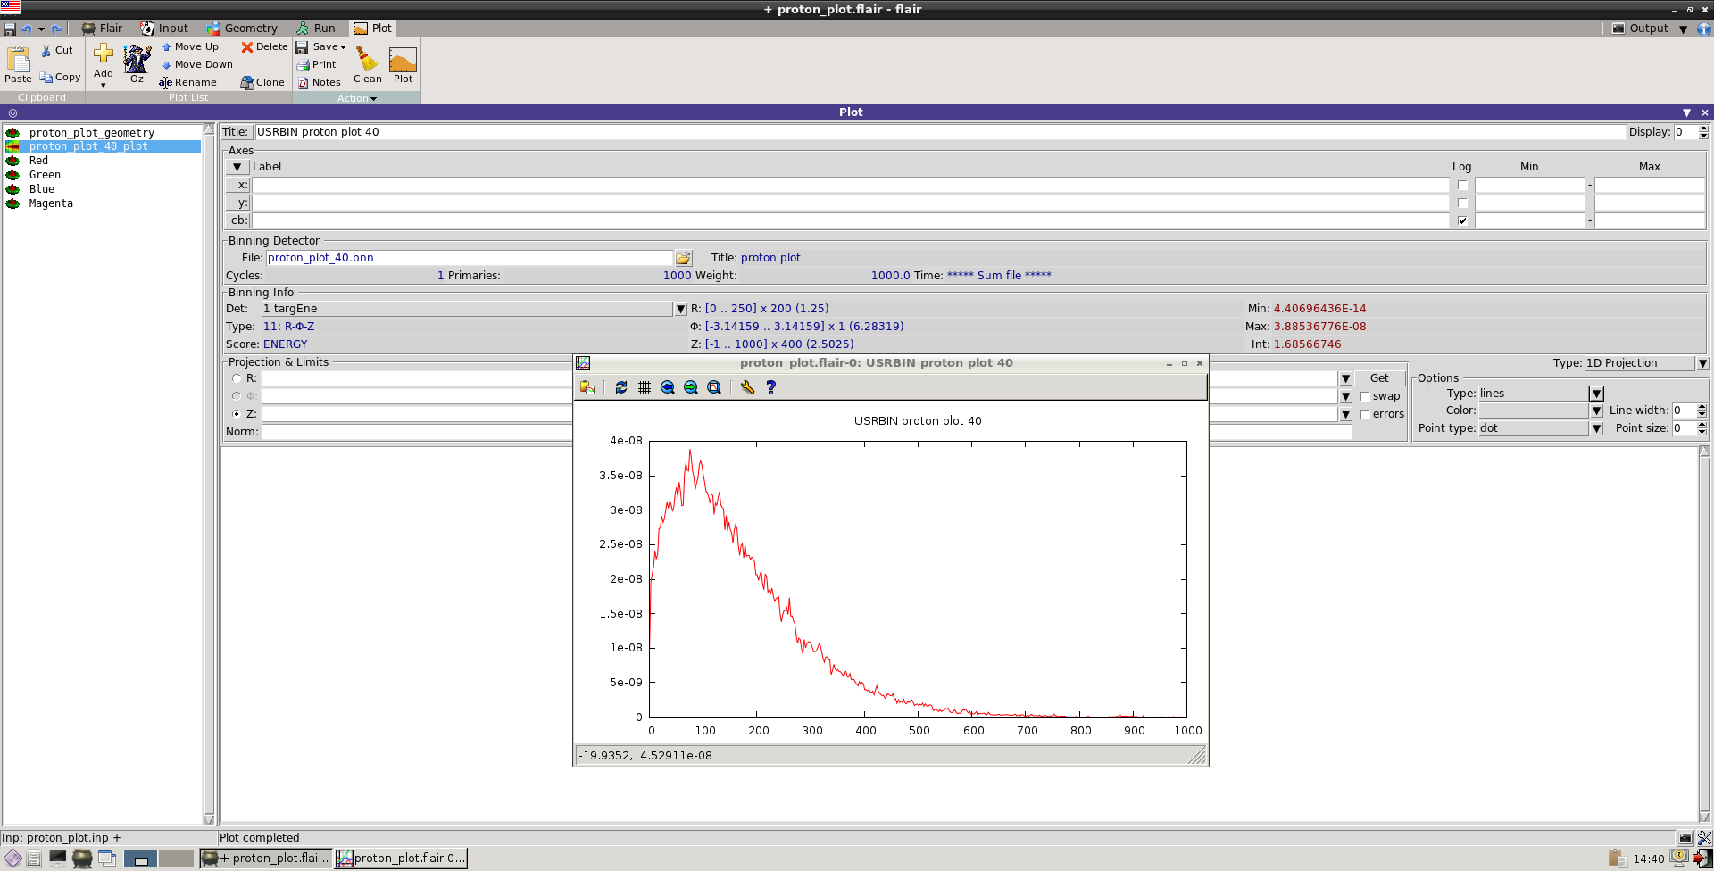This screenshot has height=871, width=1714.
Task: Toggle grid in gnuplot window
Action: tap(645, 387)
